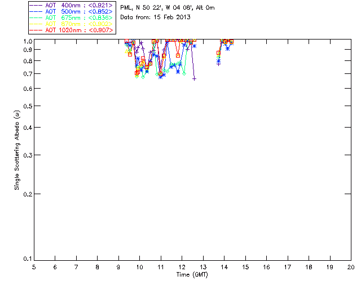Click the 10 tick label on time axis
The image size is (361, 289).
pos(139,266)
